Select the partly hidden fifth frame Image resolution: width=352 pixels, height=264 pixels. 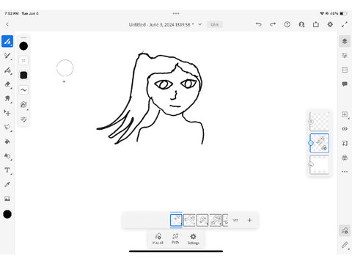(225, 220)
